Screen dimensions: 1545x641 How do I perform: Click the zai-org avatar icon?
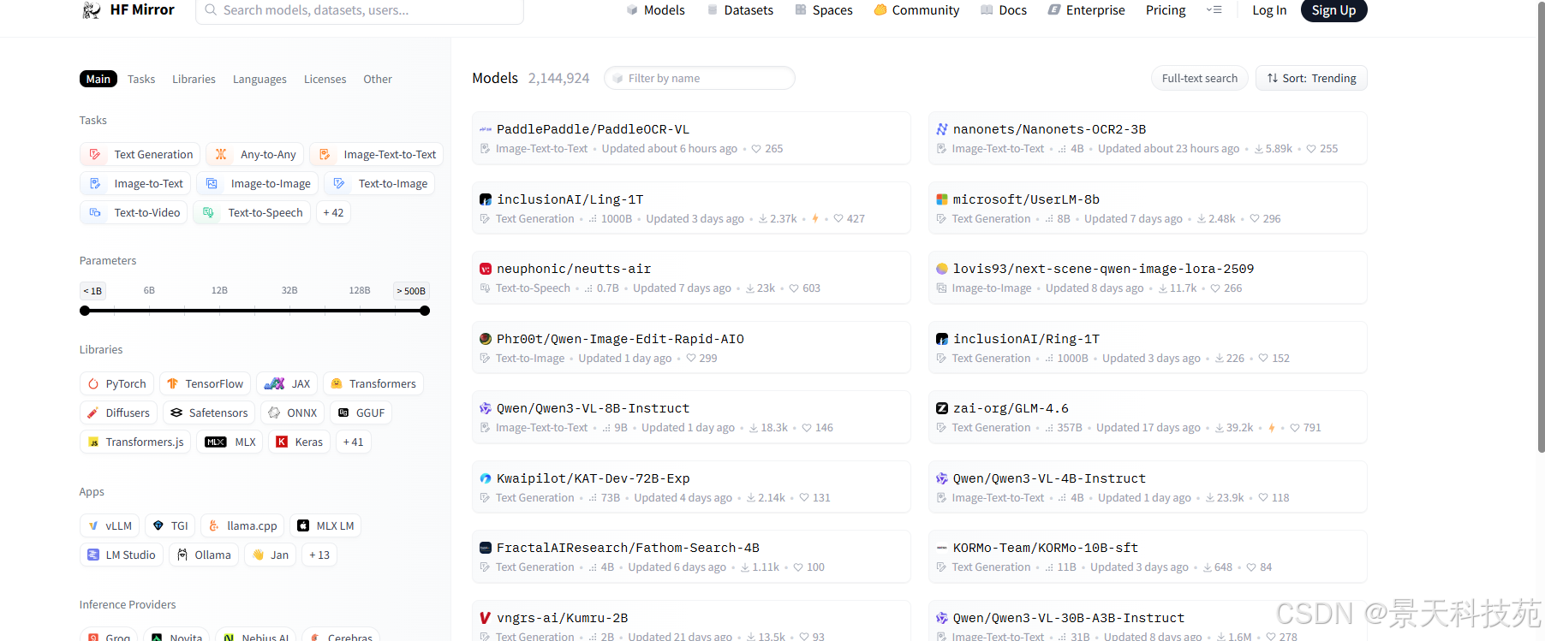[942, 409]
